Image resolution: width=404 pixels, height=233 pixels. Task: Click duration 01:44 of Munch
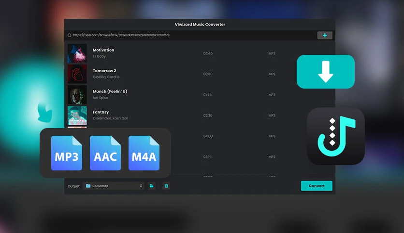(x=207, y=95)
